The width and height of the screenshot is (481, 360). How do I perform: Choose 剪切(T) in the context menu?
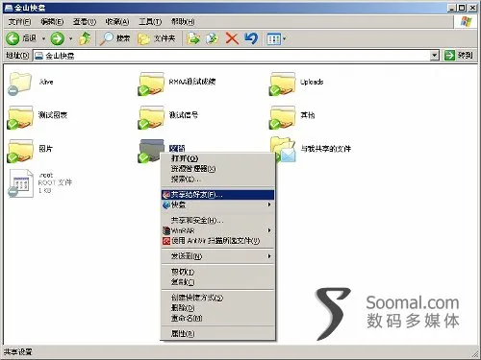218,272
